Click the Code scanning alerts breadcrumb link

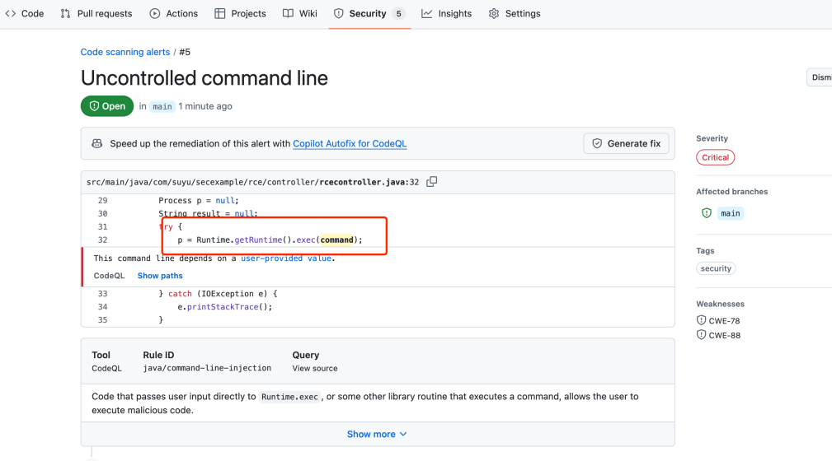pos(125,52)
